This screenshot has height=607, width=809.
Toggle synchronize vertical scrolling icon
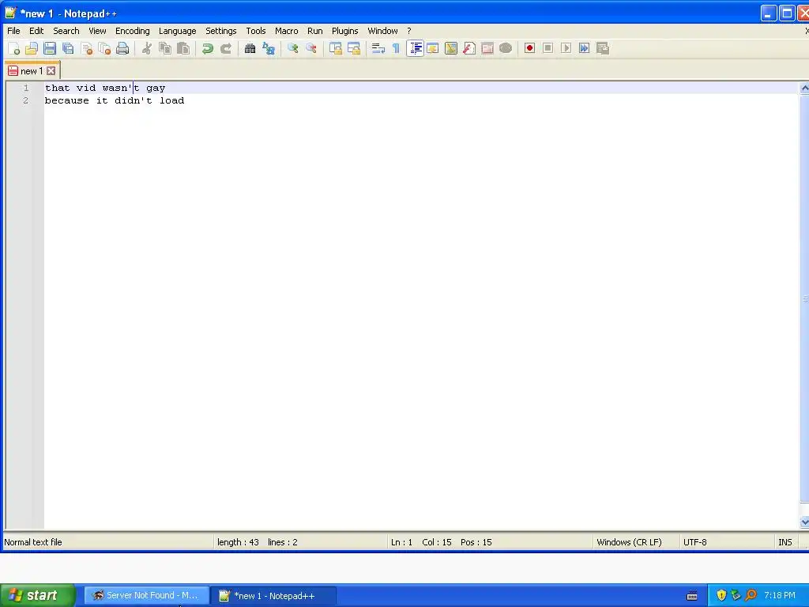[336, 48]
